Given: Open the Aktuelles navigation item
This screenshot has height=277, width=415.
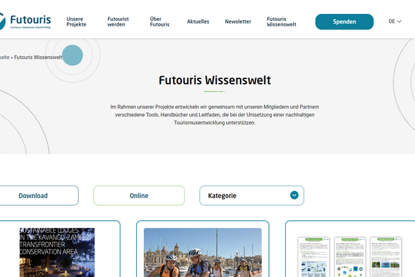Looking at the screenshot, I should (x=198, y=21).
